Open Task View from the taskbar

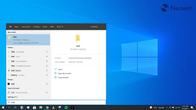pyautogui.click(x=15, y=107)
